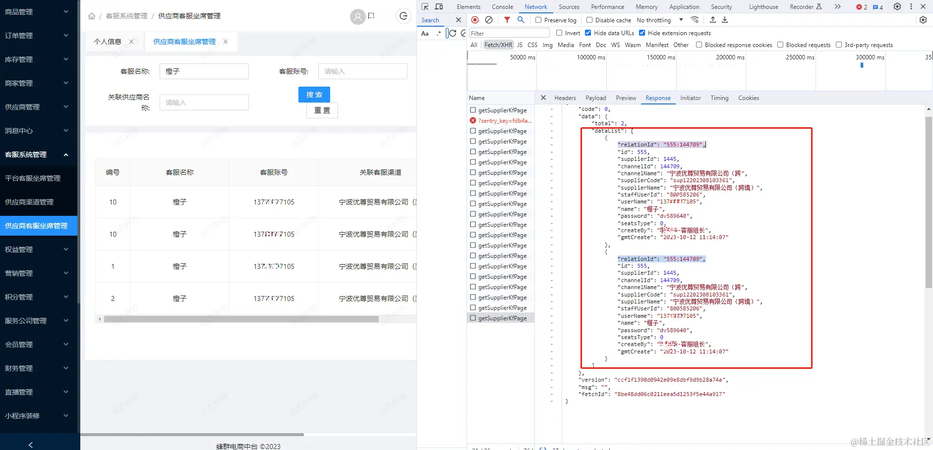
Task: Switch to DevTools Console tab
Action: [502, 7]
